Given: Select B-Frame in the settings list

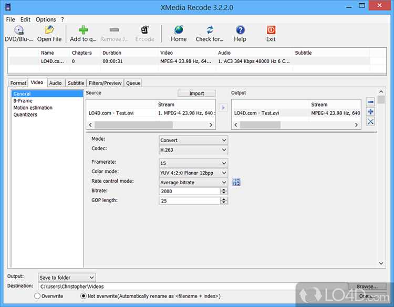Looking at the screenshot, I should coord(23,101).
